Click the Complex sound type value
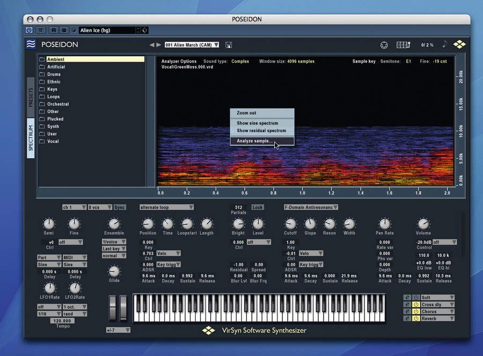This screenshot has height=356, width=483. (x=240, y=61)
